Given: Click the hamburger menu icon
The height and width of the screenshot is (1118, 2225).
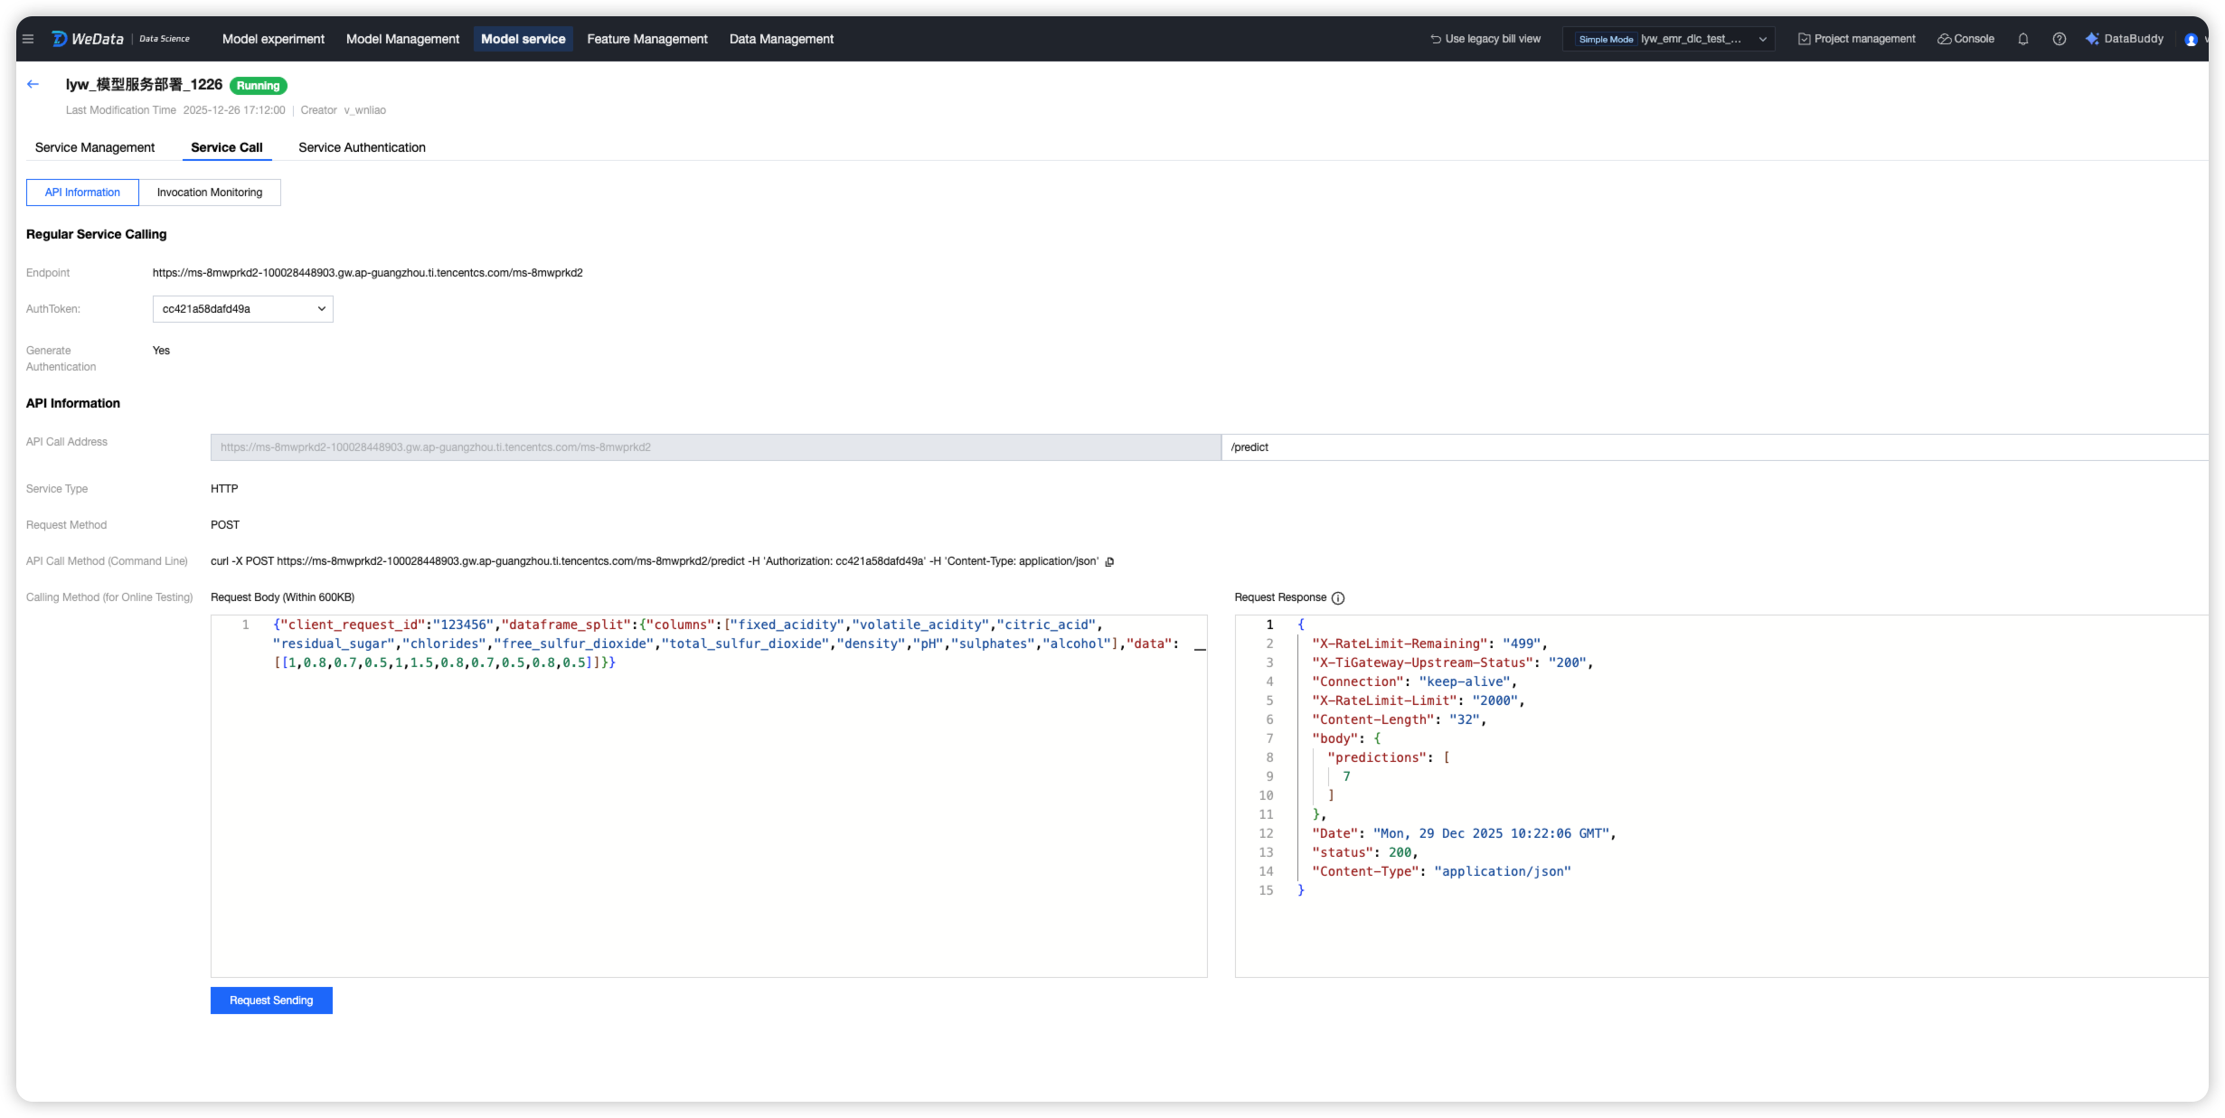Looking at the screenshot, I should tap(28, 39).
